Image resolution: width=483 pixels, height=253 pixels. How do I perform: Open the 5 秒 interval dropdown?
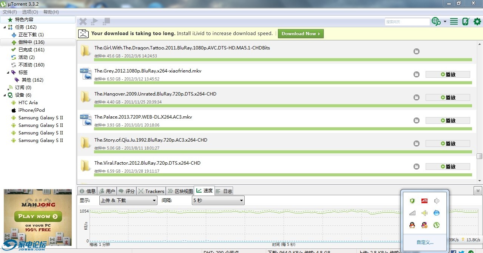(x=218, y=201)
